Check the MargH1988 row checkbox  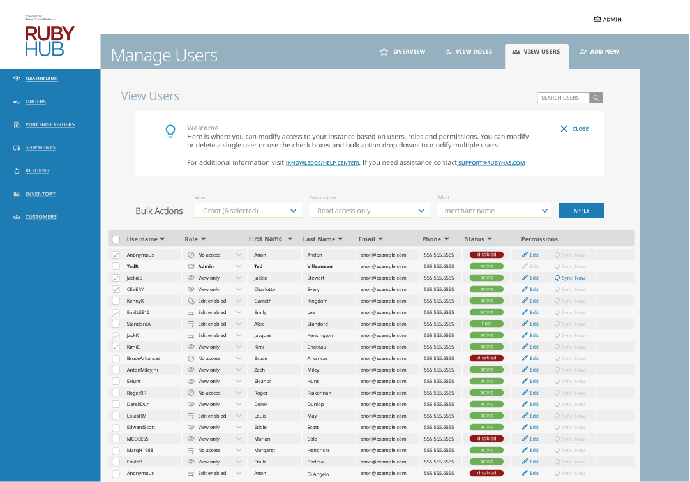coord(116,450)
